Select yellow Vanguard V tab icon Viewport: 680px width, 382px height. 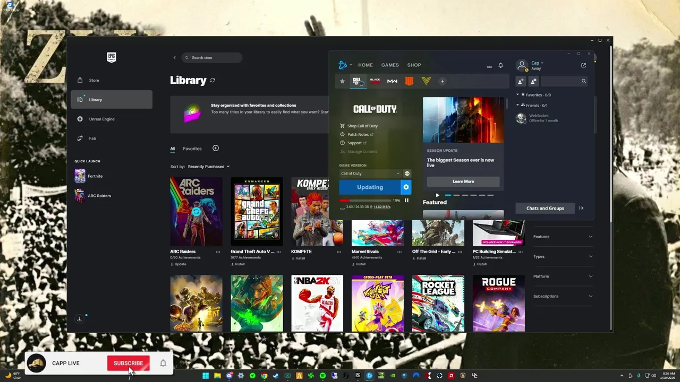tap(426, 81)
